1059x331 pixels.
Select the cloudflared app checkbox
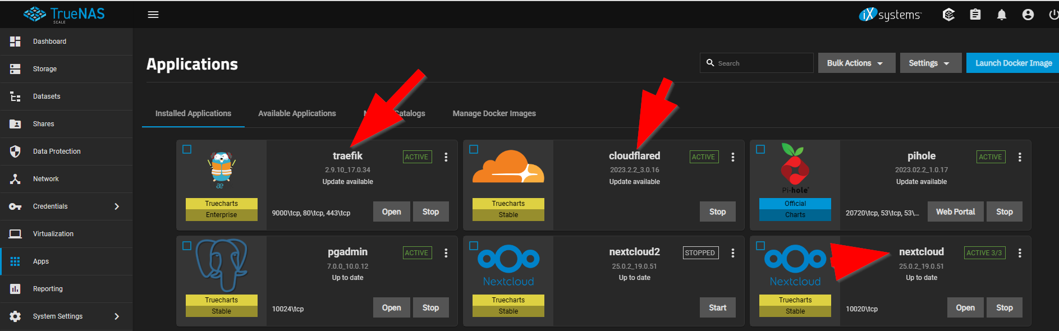[474, 149]
